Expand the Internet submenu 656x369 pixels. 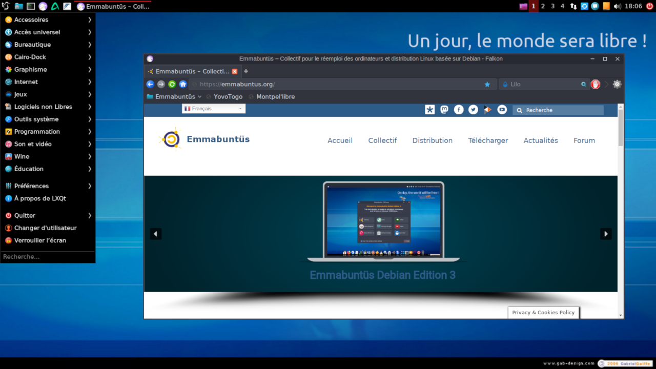click(48, 81)
